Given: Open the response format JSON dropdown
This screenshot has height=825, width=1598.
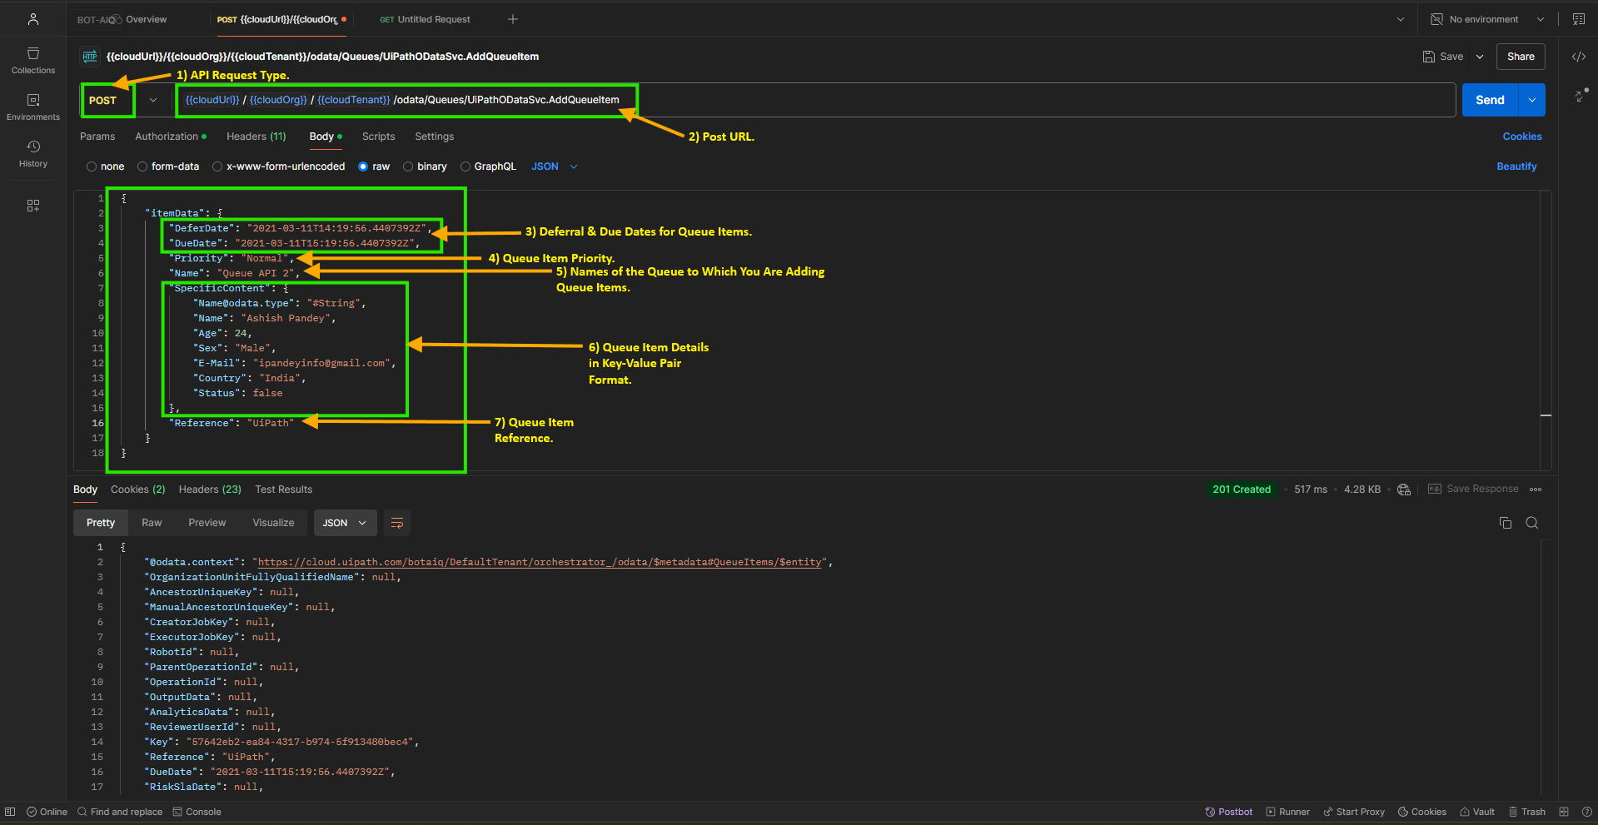Looking at the screenshot, I should point(345,523).
